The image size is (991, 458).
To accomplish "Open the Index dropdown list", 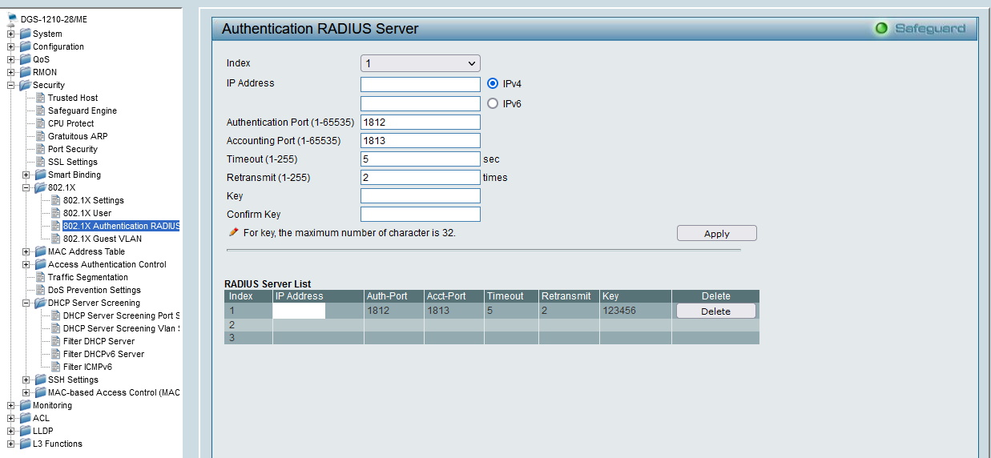I will (x=420, y=63).
